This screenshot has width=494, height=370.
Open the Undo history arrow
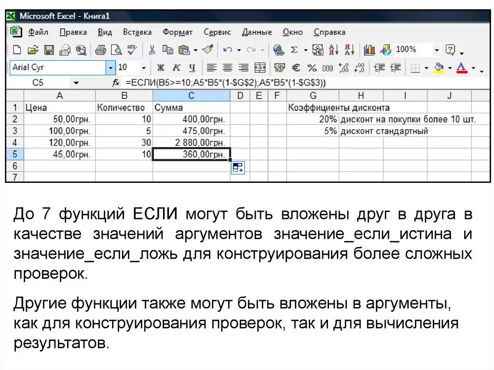(x=239, y=50)
